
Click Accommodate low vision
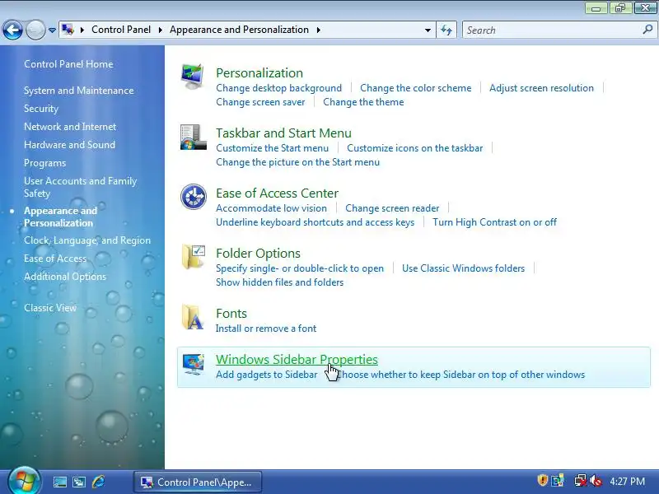(271, 208)
